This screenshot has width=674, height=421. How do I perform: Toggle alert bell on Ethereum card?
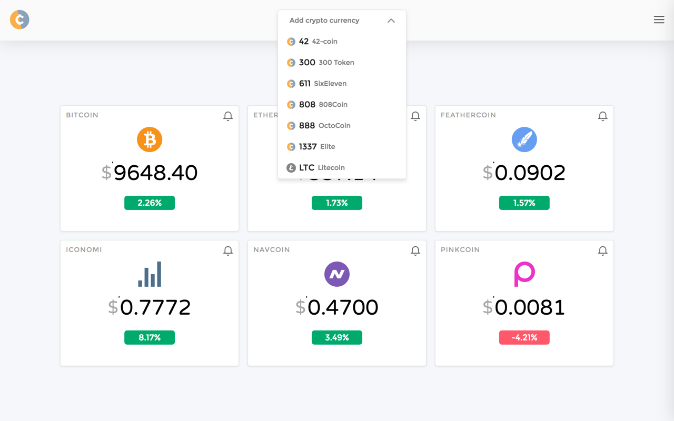415,116
